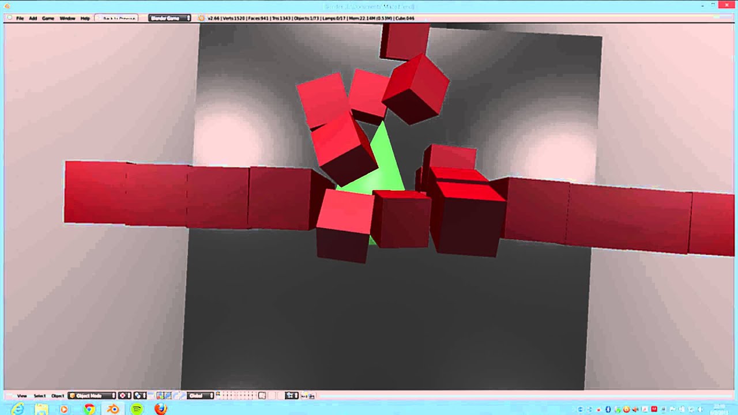
Task: Launch Google Chrome from the taskbar
Action: [x=89, y=409]
